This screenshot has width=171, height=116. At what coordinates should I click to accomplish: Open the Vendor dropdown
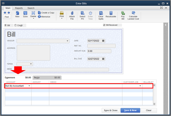click(x=67, y=41)
